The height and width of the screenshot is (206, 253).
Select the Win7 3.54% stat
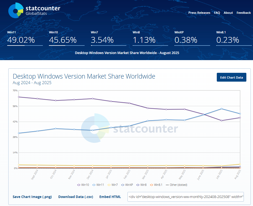108,38
